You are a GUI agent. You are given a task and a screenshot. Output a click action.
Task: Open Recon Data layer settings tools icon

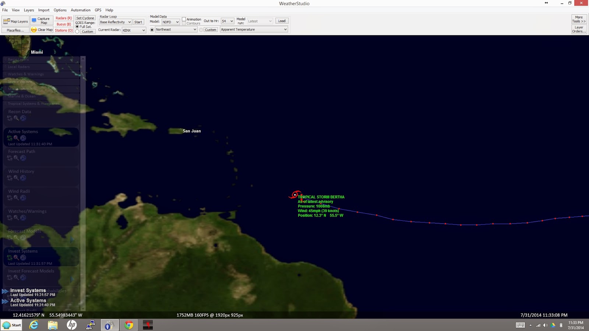[23, 118]
